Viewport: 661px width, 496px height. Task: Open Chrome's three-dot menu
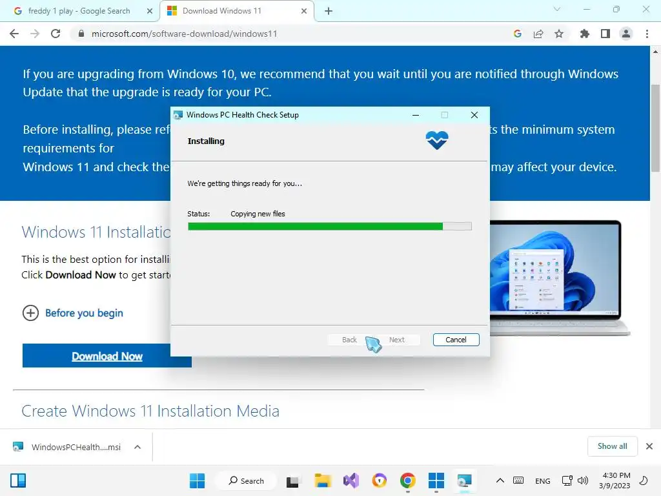tap(647, 34)
